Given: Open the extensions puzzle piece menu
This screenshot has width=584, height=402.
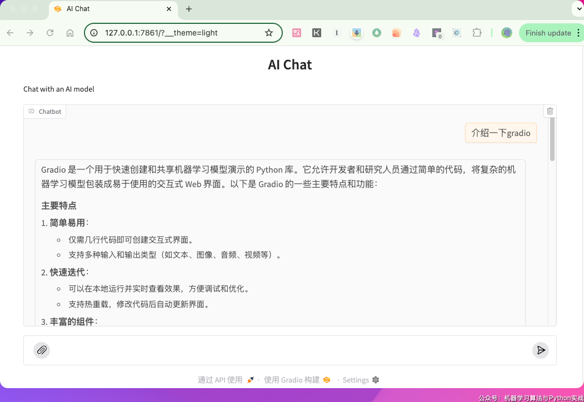Looking at the screenshot, I should (x=477, y=33).
